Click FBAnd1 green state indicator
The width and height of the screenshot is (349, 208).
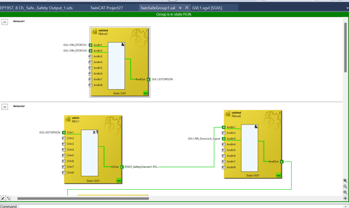pos(145,93)
